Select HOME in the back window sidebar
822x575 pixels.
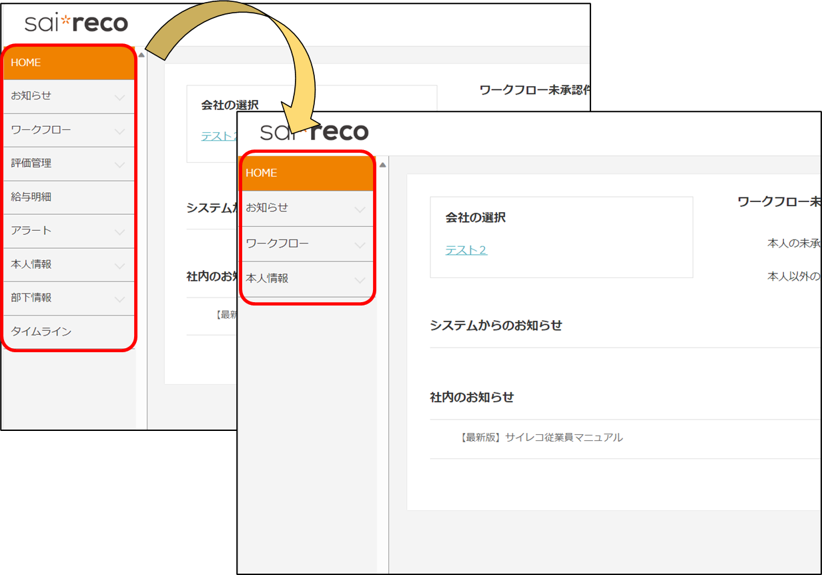pos(69,63)
